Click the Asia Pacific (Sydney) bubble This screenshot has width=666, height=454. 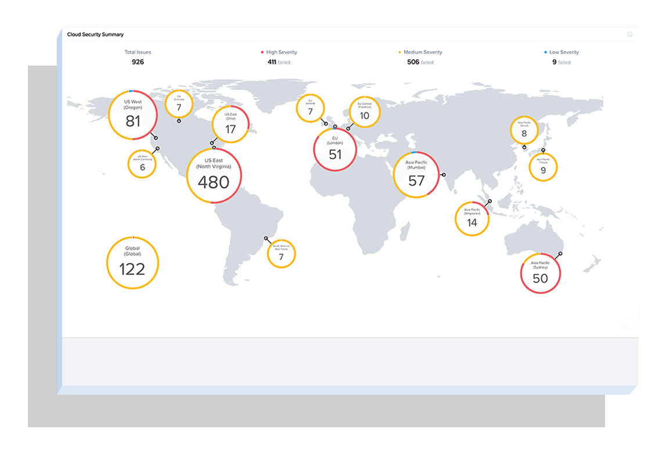(540, 273)
